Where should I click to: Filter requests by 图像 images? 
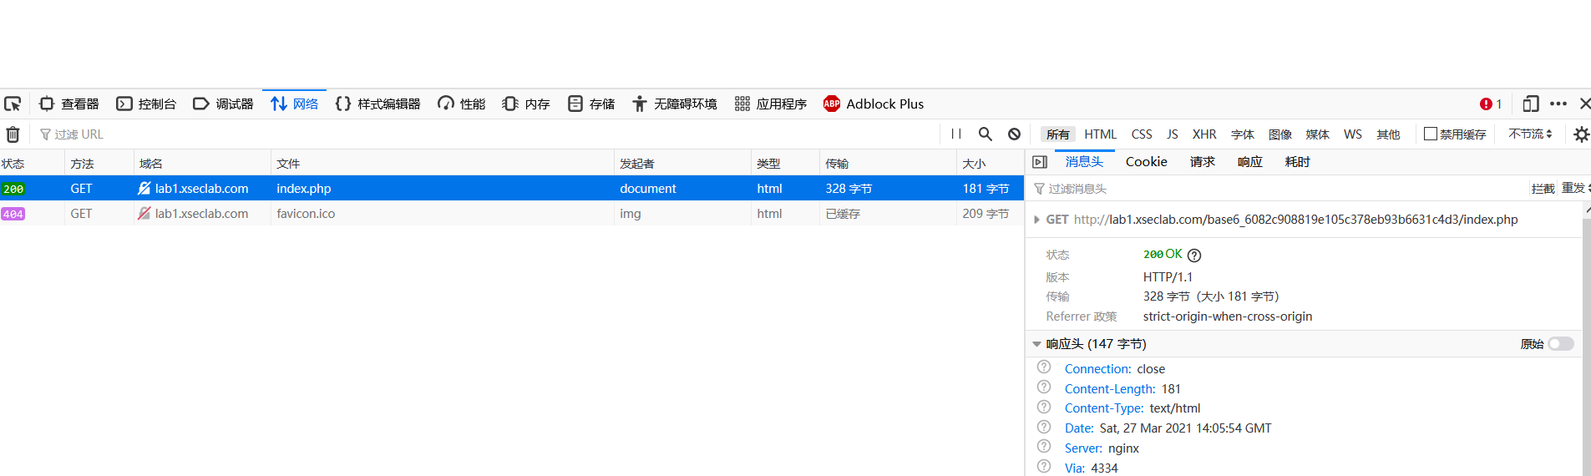point(1280,134)
